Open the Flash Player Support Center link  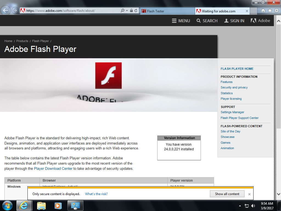(239, 118)
